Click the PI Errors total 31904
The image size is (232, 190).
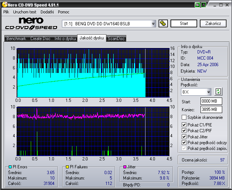pyautogui.click(x=49, y=183)
